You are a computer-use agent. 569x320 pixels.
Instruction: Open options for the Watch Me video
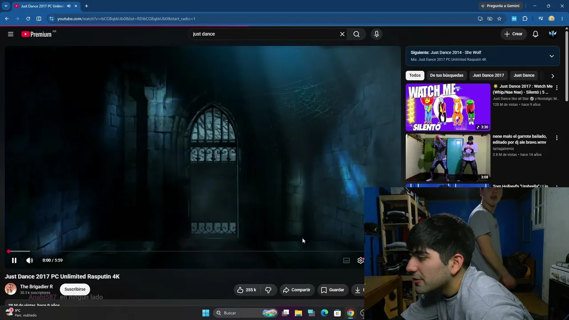point(557,88)
